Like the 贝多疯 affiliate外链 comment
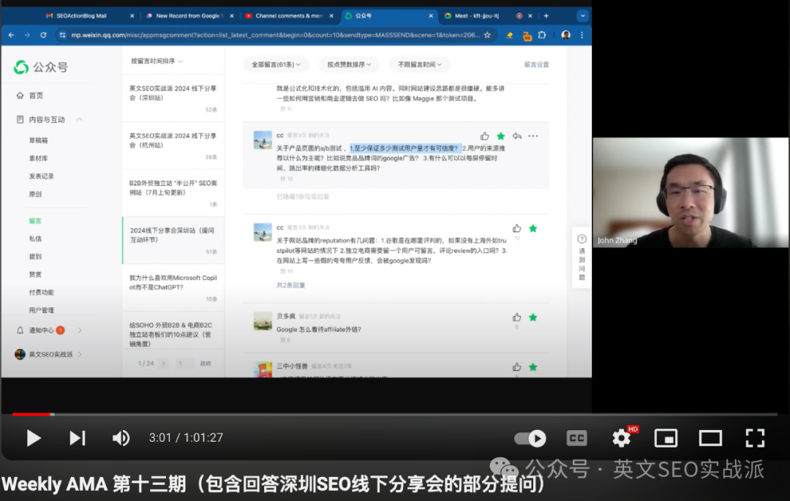Viewport: 790px width, 501px height. pyautogui.click(x=516, y=317)
